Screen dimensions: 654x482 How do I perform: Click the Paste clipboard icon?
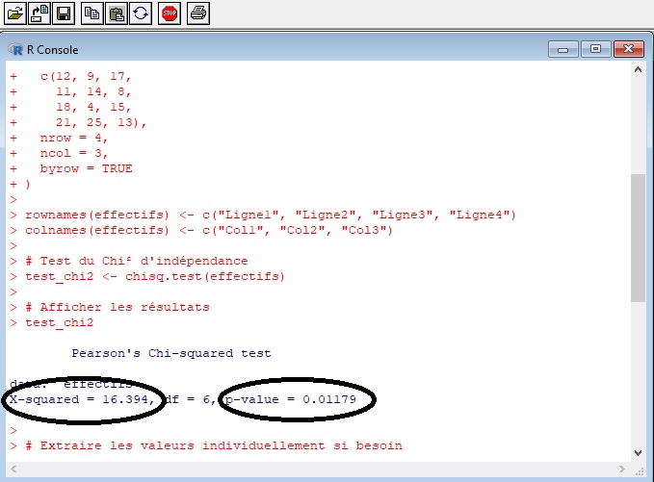[116, 13]
